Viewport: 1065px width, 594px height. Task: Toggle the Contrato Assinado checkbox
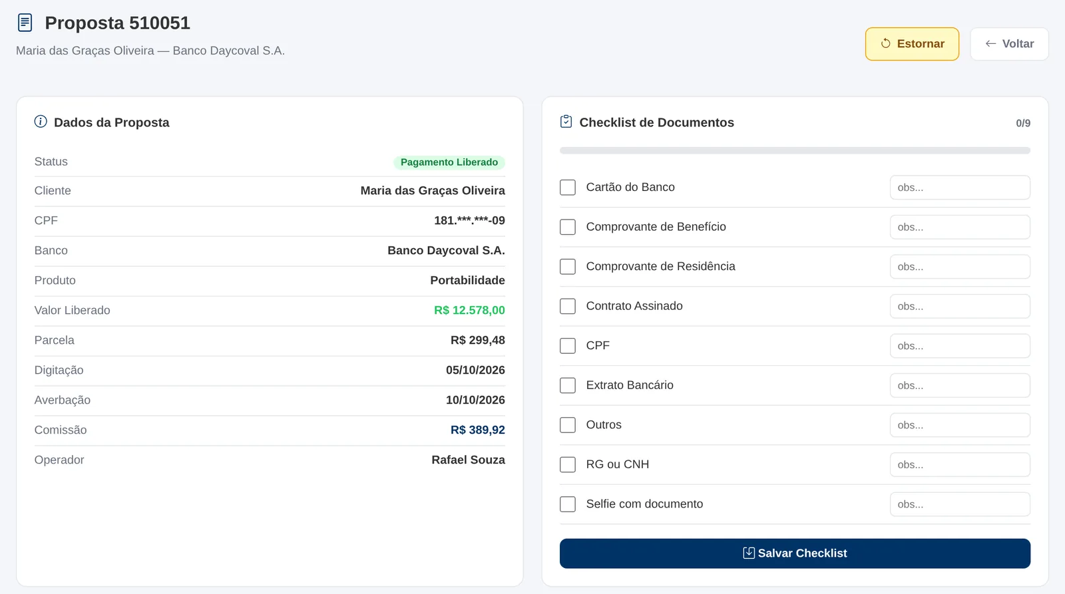[568, 306]
